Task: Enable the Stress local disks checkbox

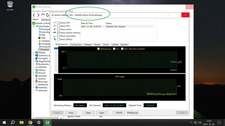Action: [58, 36]
